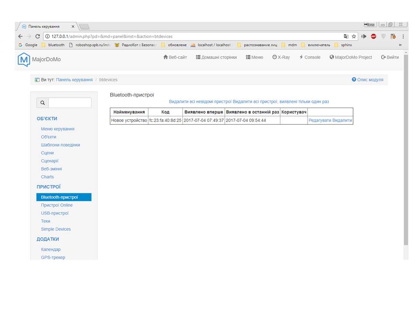This screenshot has width=420, height=315.
Task: Open the mdm bookmark folder
Action: [289, 45]
